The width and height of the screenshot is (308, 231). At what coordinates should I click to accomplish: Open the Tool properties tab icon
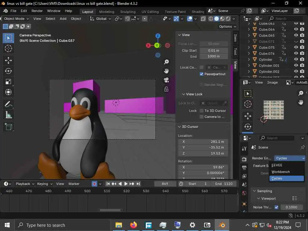(x=244, y=149)
